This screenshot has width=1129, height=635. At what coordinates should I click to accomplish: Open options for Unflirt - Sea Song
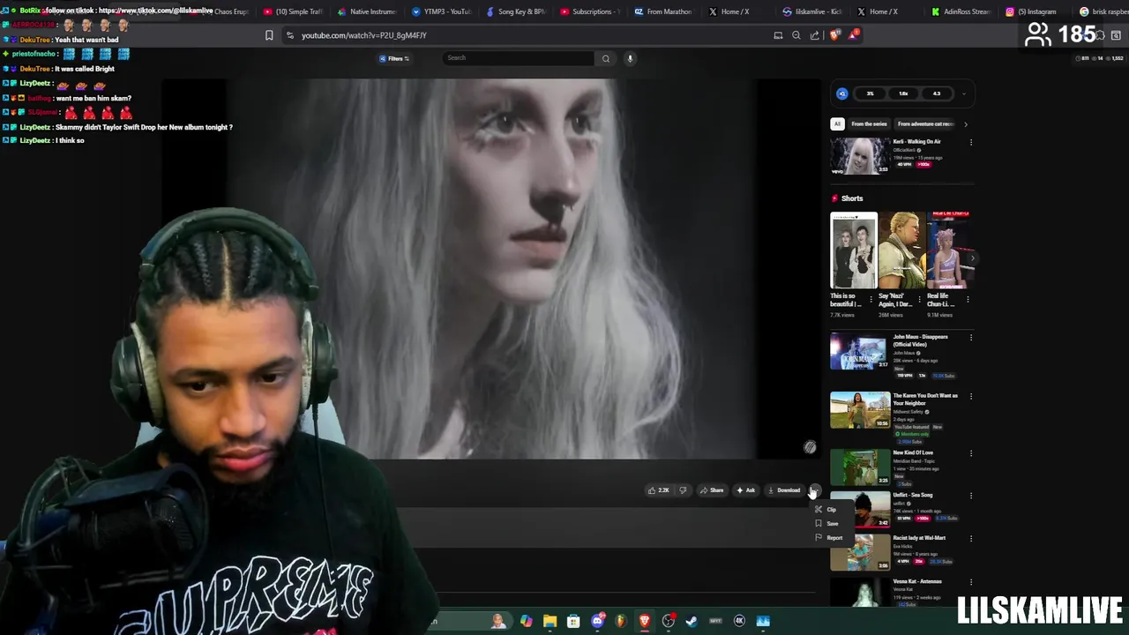point(971,496)
